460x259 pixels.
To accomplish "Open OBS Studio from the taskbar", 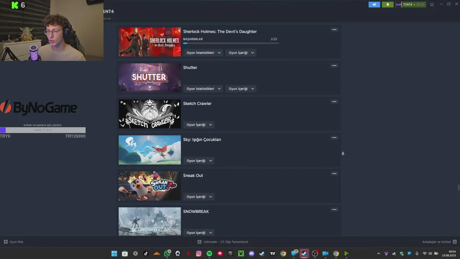I will (315, 254).
